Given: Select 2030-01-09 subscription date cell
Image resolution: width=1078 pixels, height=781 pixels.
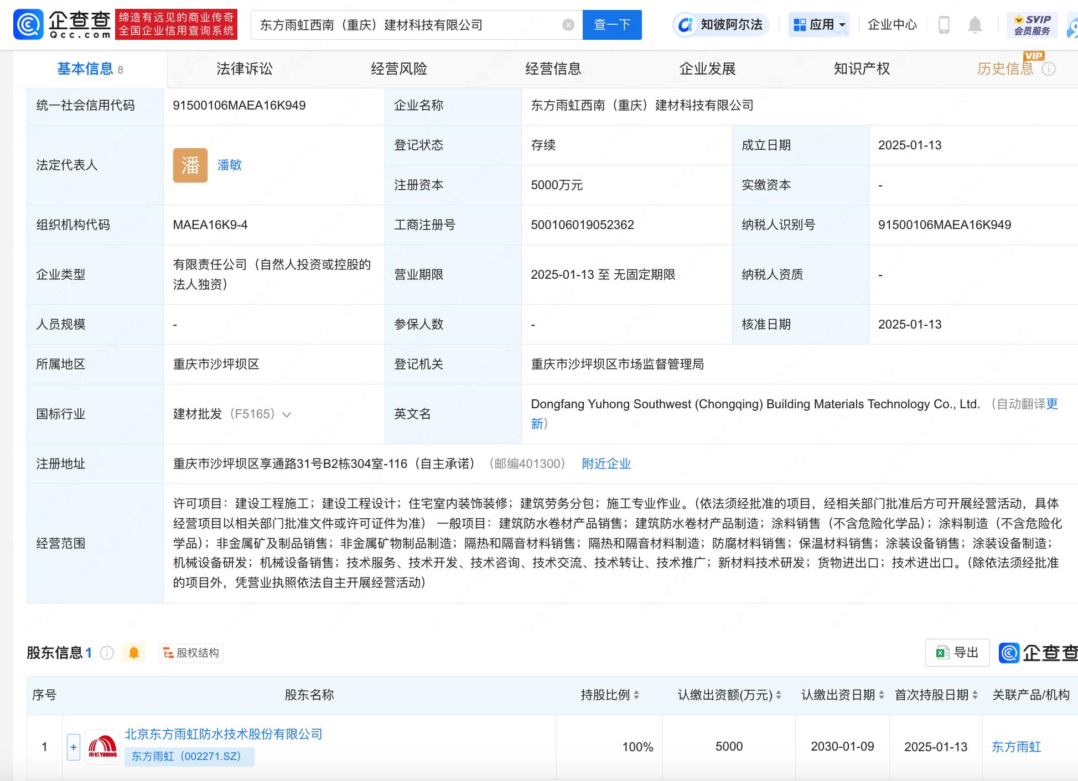Looking at the screenshot, I should coord(843,747).
